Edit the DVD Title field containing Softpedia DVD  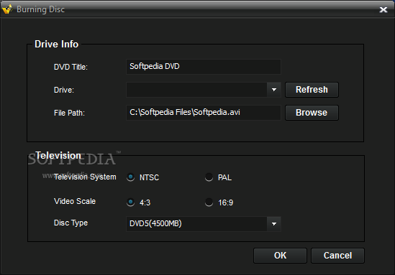pos(204,67)
